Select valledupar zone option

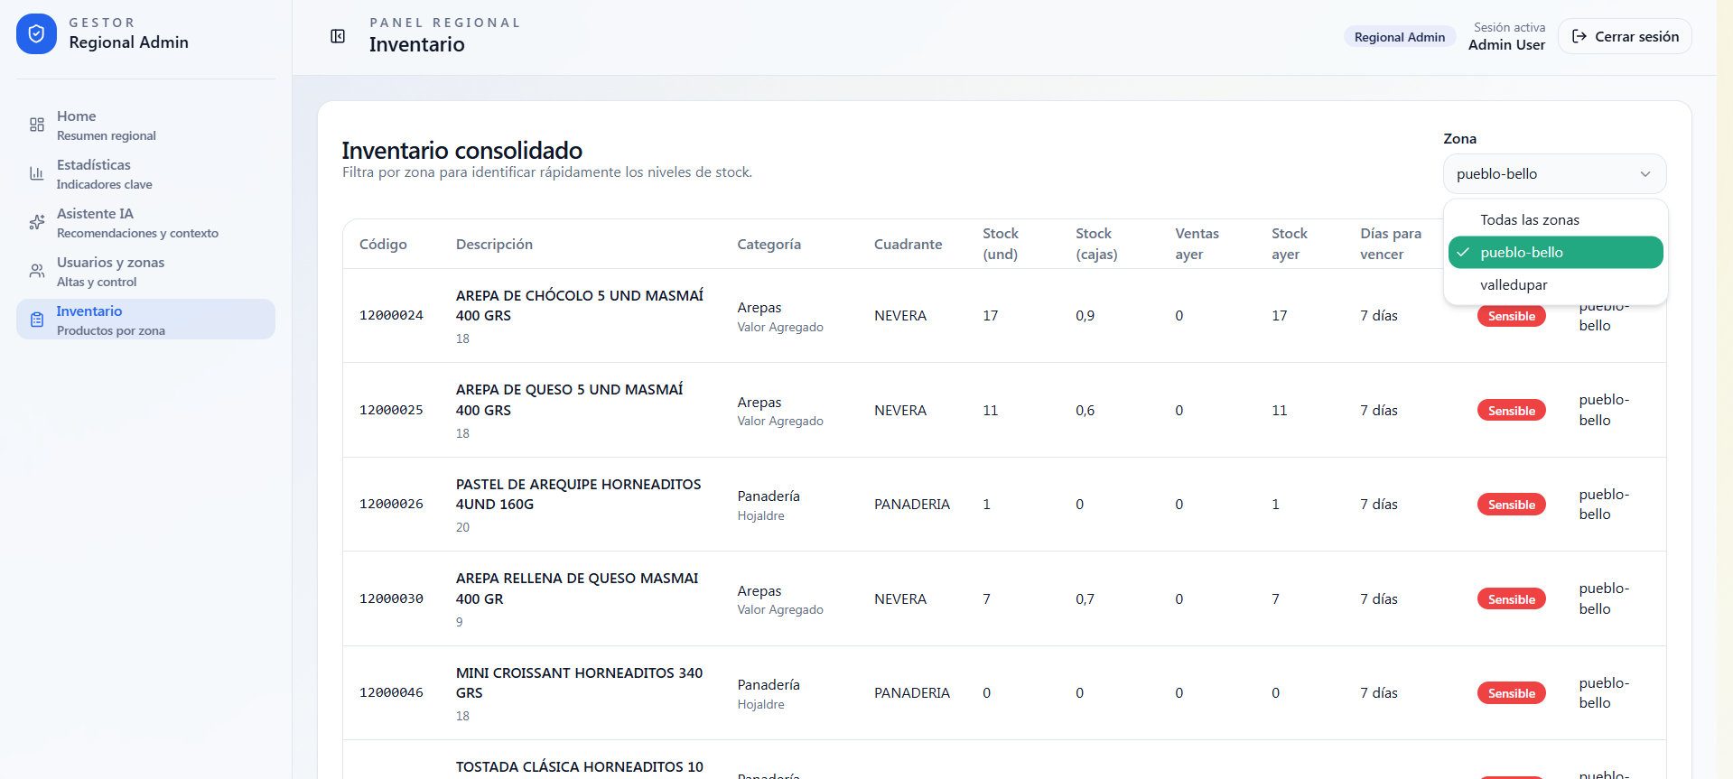[x=1555, y=285]
